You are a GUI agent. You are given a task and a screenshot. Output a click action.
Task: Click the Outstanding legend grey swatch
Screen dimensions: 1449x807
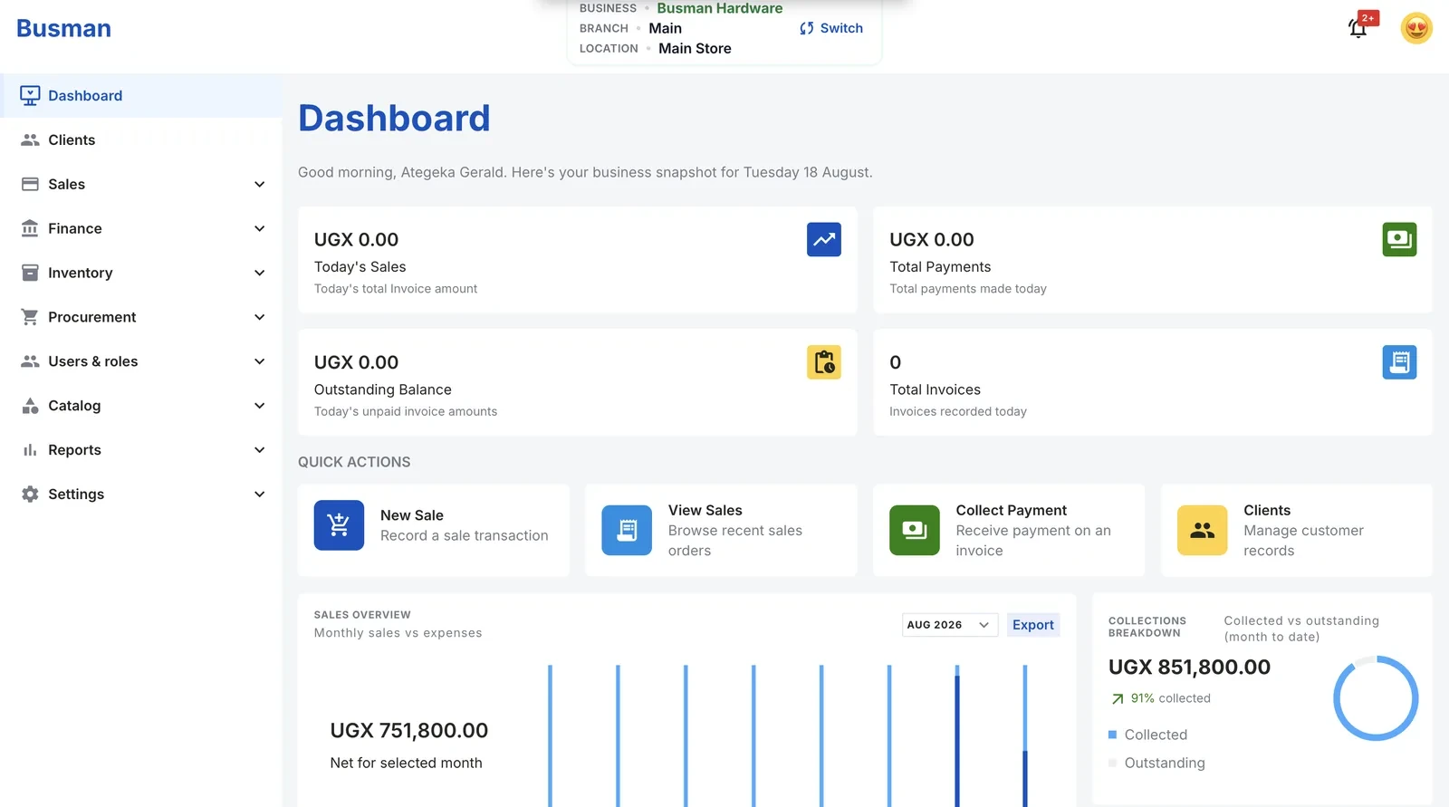[x=1113, y=763]
